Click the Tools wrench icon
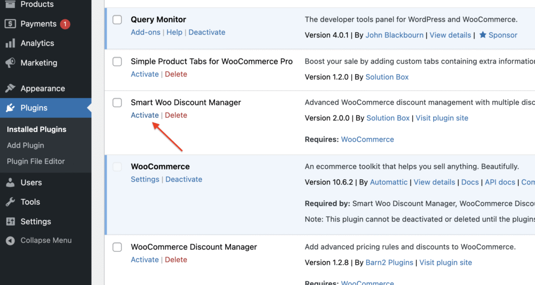Viewport: 535px width, 285px height. tap(10, 202)
